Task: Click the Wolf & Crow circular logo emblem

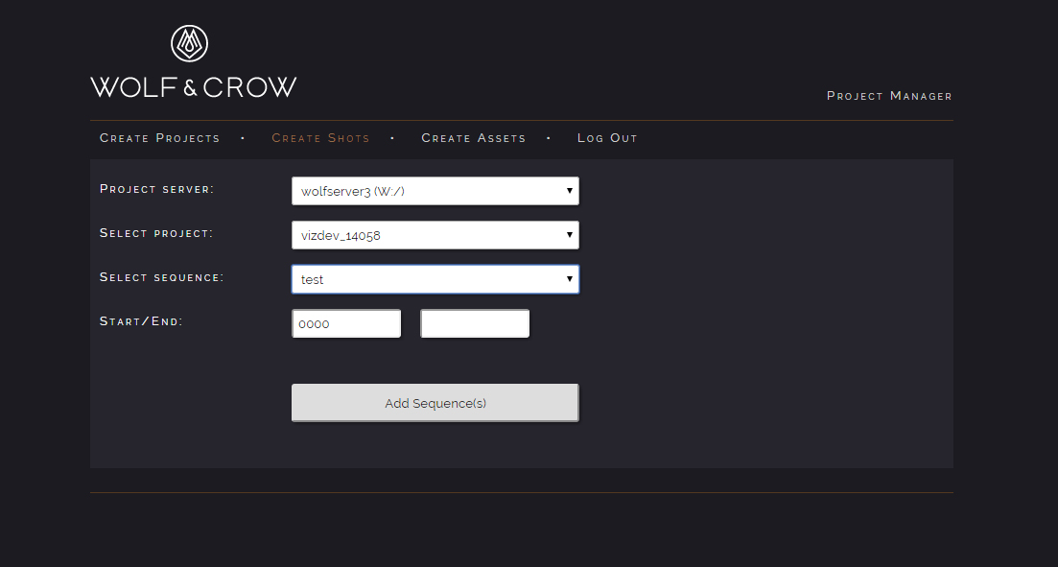Action: 190,43
